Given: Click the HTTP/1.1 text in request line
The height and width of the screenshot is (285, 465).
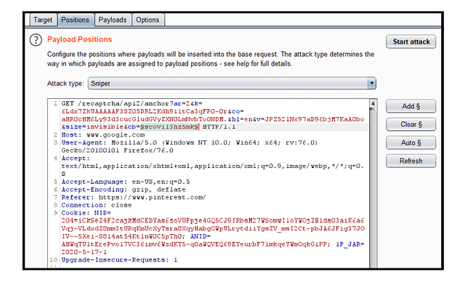Looking at the screenshot, I should (219, 127).
